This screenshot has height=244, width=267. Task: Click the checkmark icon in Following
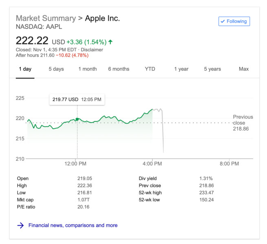pos(223,21)
